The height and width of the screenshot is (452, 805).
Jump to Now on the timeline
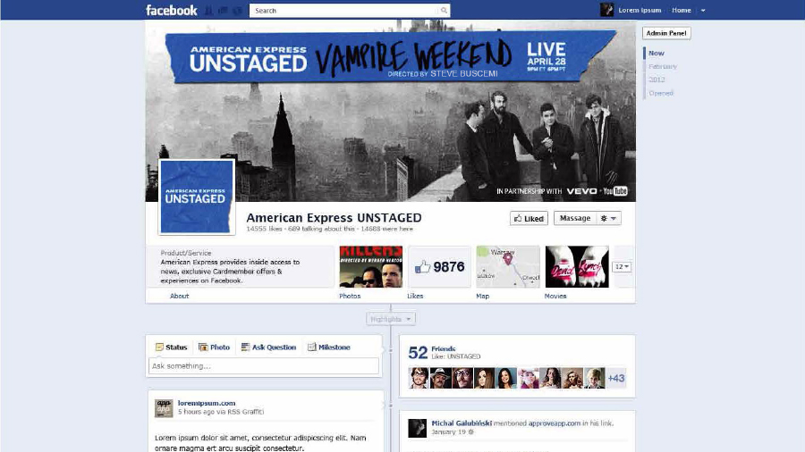click(657, 53)
